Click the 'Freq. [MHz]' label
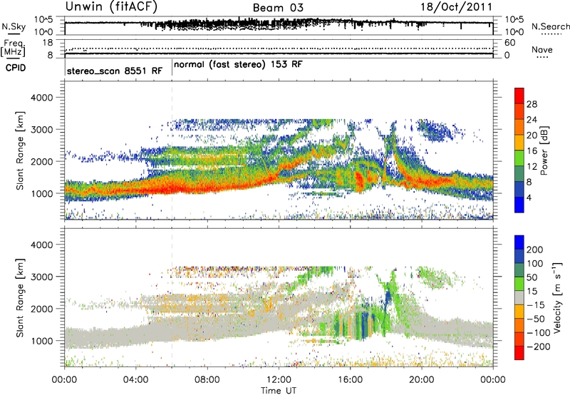The width and height of the screenshot is (570, 395). tap(13, 48)
